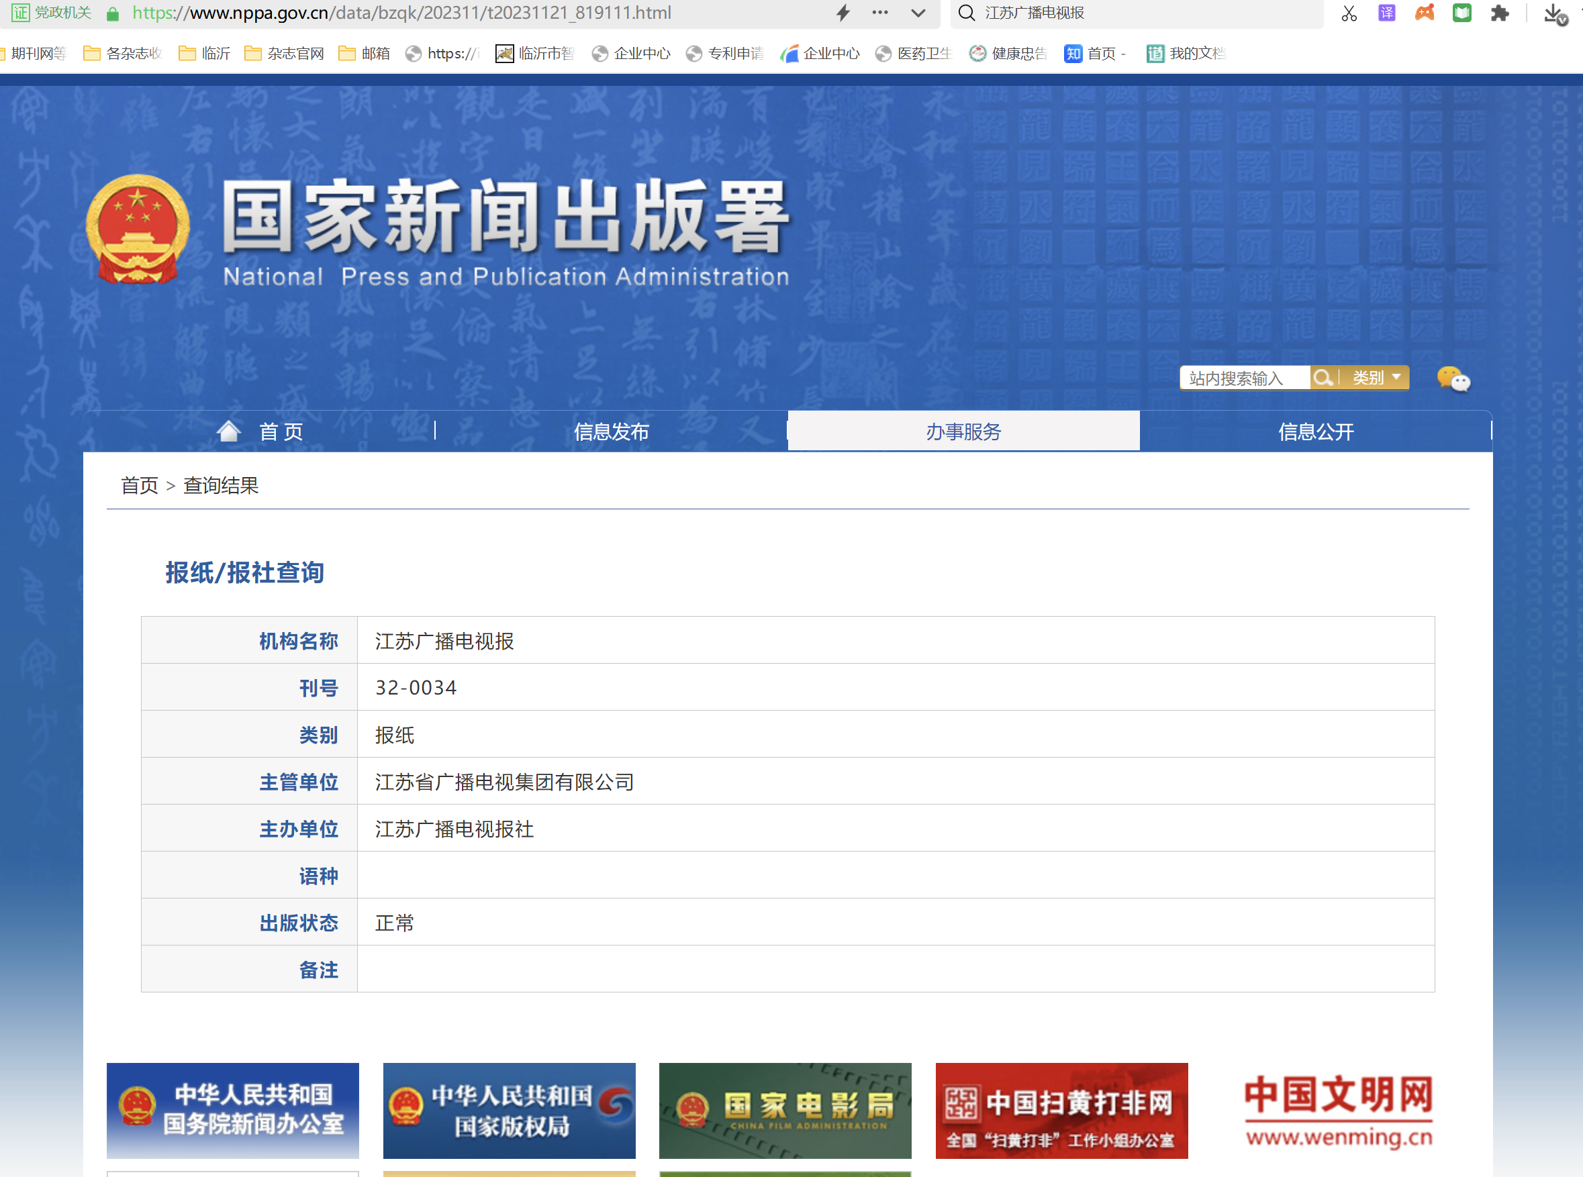Open the puzzle piece extensions icon

tap(1500, 13)
